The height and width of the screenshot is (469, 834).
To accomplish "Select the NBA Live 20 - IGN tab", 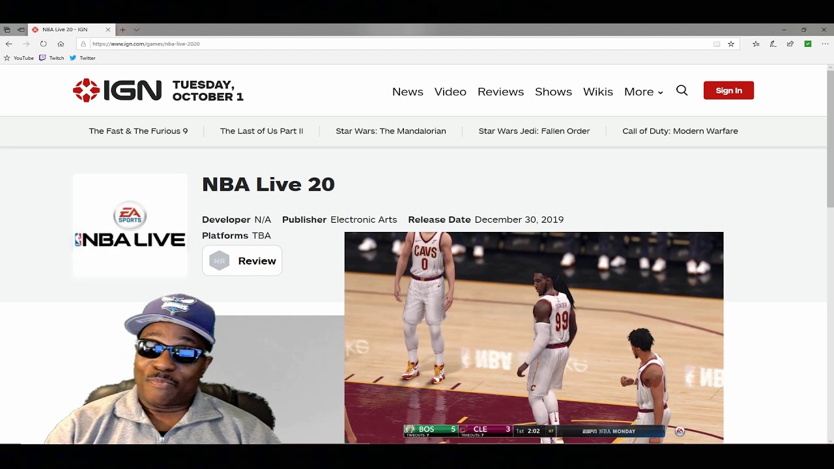I will tap(71, 30).
